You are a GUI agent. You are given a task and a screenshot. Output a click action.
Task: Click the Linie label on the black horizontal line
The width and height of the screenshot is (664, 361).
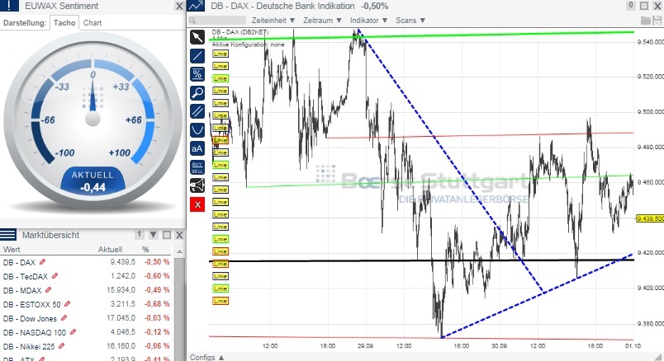[221, 264]
